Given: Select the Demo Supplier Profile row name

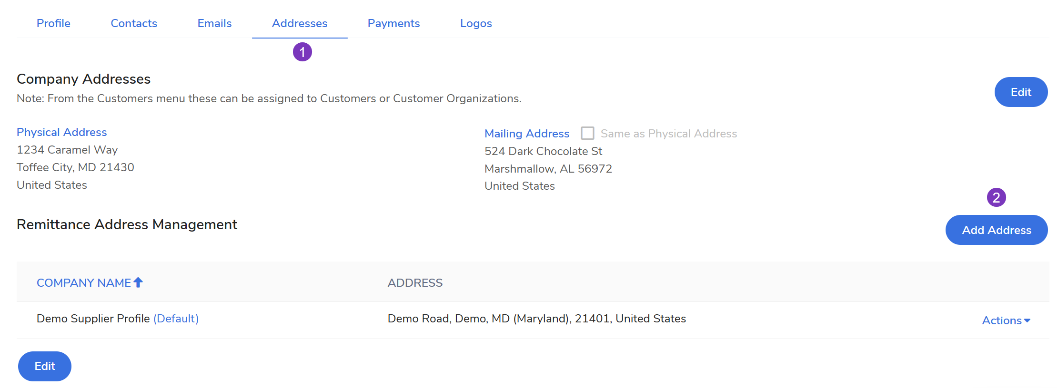Looking at the screenshot, I should point(93,319).
